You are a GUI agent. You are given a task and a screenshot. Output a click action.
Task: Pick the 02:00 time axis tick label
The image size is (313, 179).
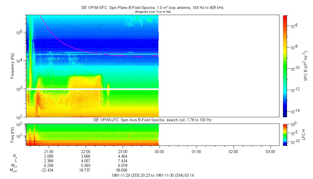click(233, 152)
